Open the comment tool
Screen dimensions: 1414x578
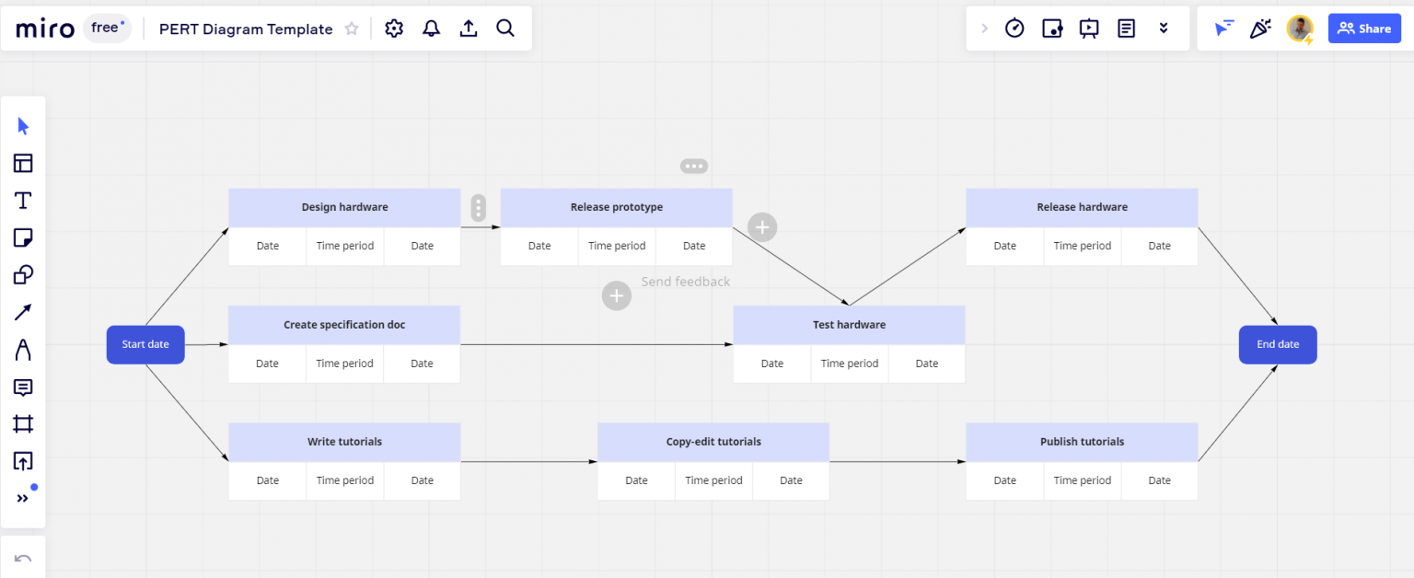coord(22,387)
